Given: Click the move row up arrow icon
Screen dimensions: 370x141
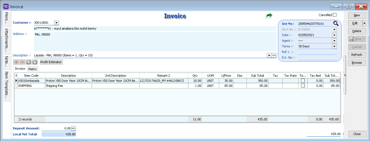Looking at the screenshot, I should [x=29, y=62].
